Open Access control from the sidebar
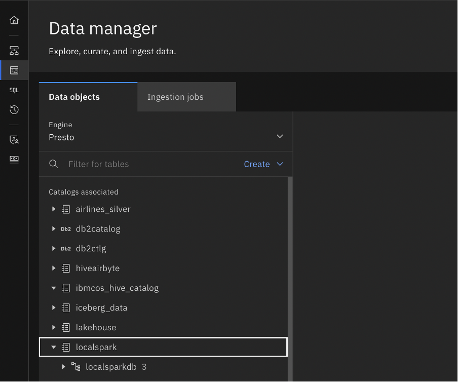Screen dimensions: 458x382 (x=14, y=139)
